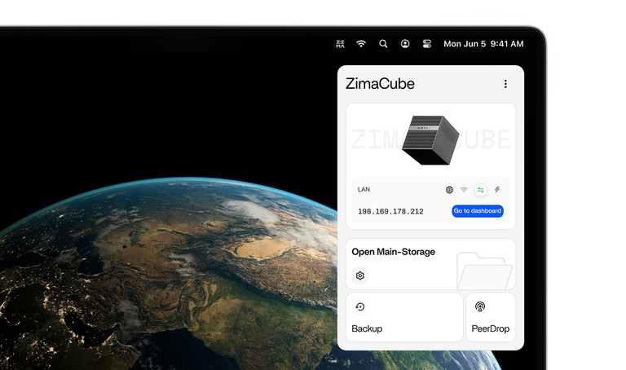
Task: Click the folder illustration in Main-Storage card
Action: [x=483, y=271]
